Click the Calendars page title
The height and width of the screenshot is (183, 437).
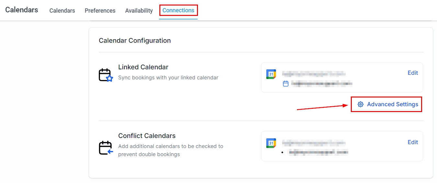(x=22, y=10)
